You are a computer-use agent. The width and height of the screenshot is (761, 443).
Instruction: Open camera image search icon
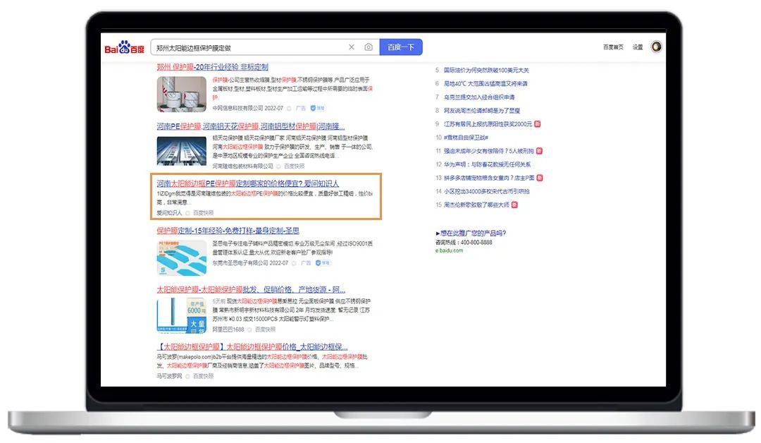tap(369, 47)
